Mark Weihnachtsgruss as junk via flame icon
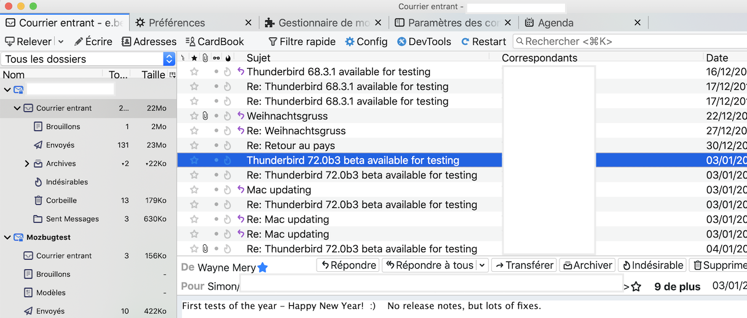747x318 pixels. click(x=227, y=116)
